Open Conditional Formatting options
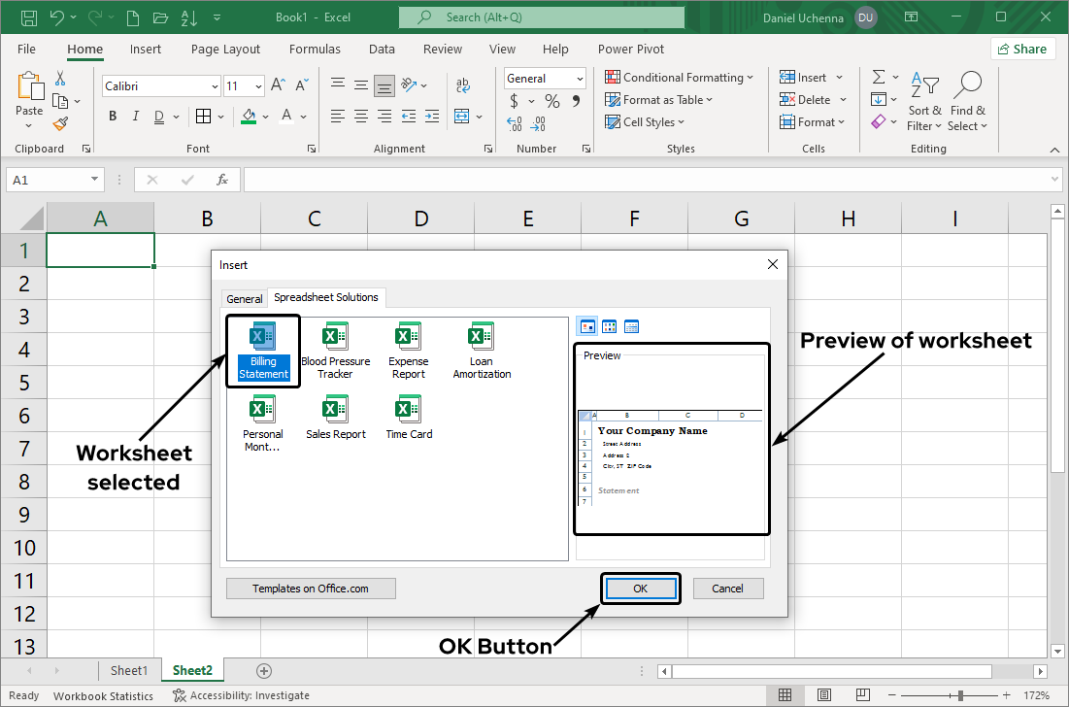This screenshot has width=1069, height=707. coord(680,77)
